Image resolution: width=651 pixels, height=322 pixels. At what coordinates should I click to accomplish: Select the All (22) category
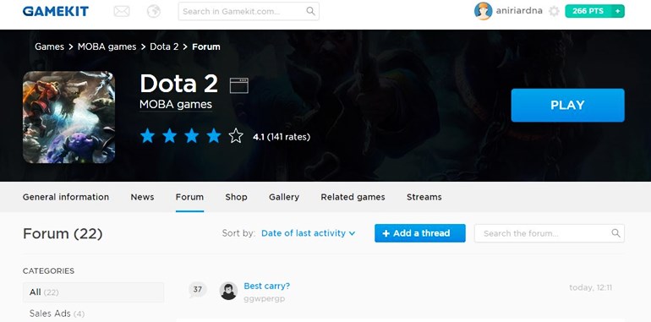tap(93, 292)
